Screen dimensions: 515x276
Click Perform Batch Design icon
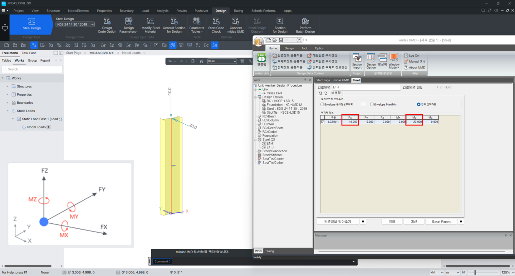point(305,25)
